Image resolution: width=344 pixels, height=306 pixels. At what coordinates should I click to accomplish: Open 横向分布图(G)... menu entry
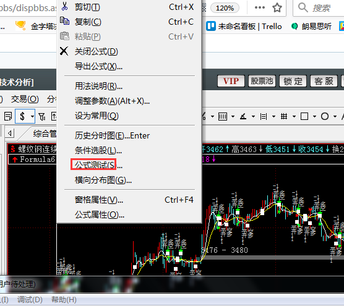(x=129, y=180)
